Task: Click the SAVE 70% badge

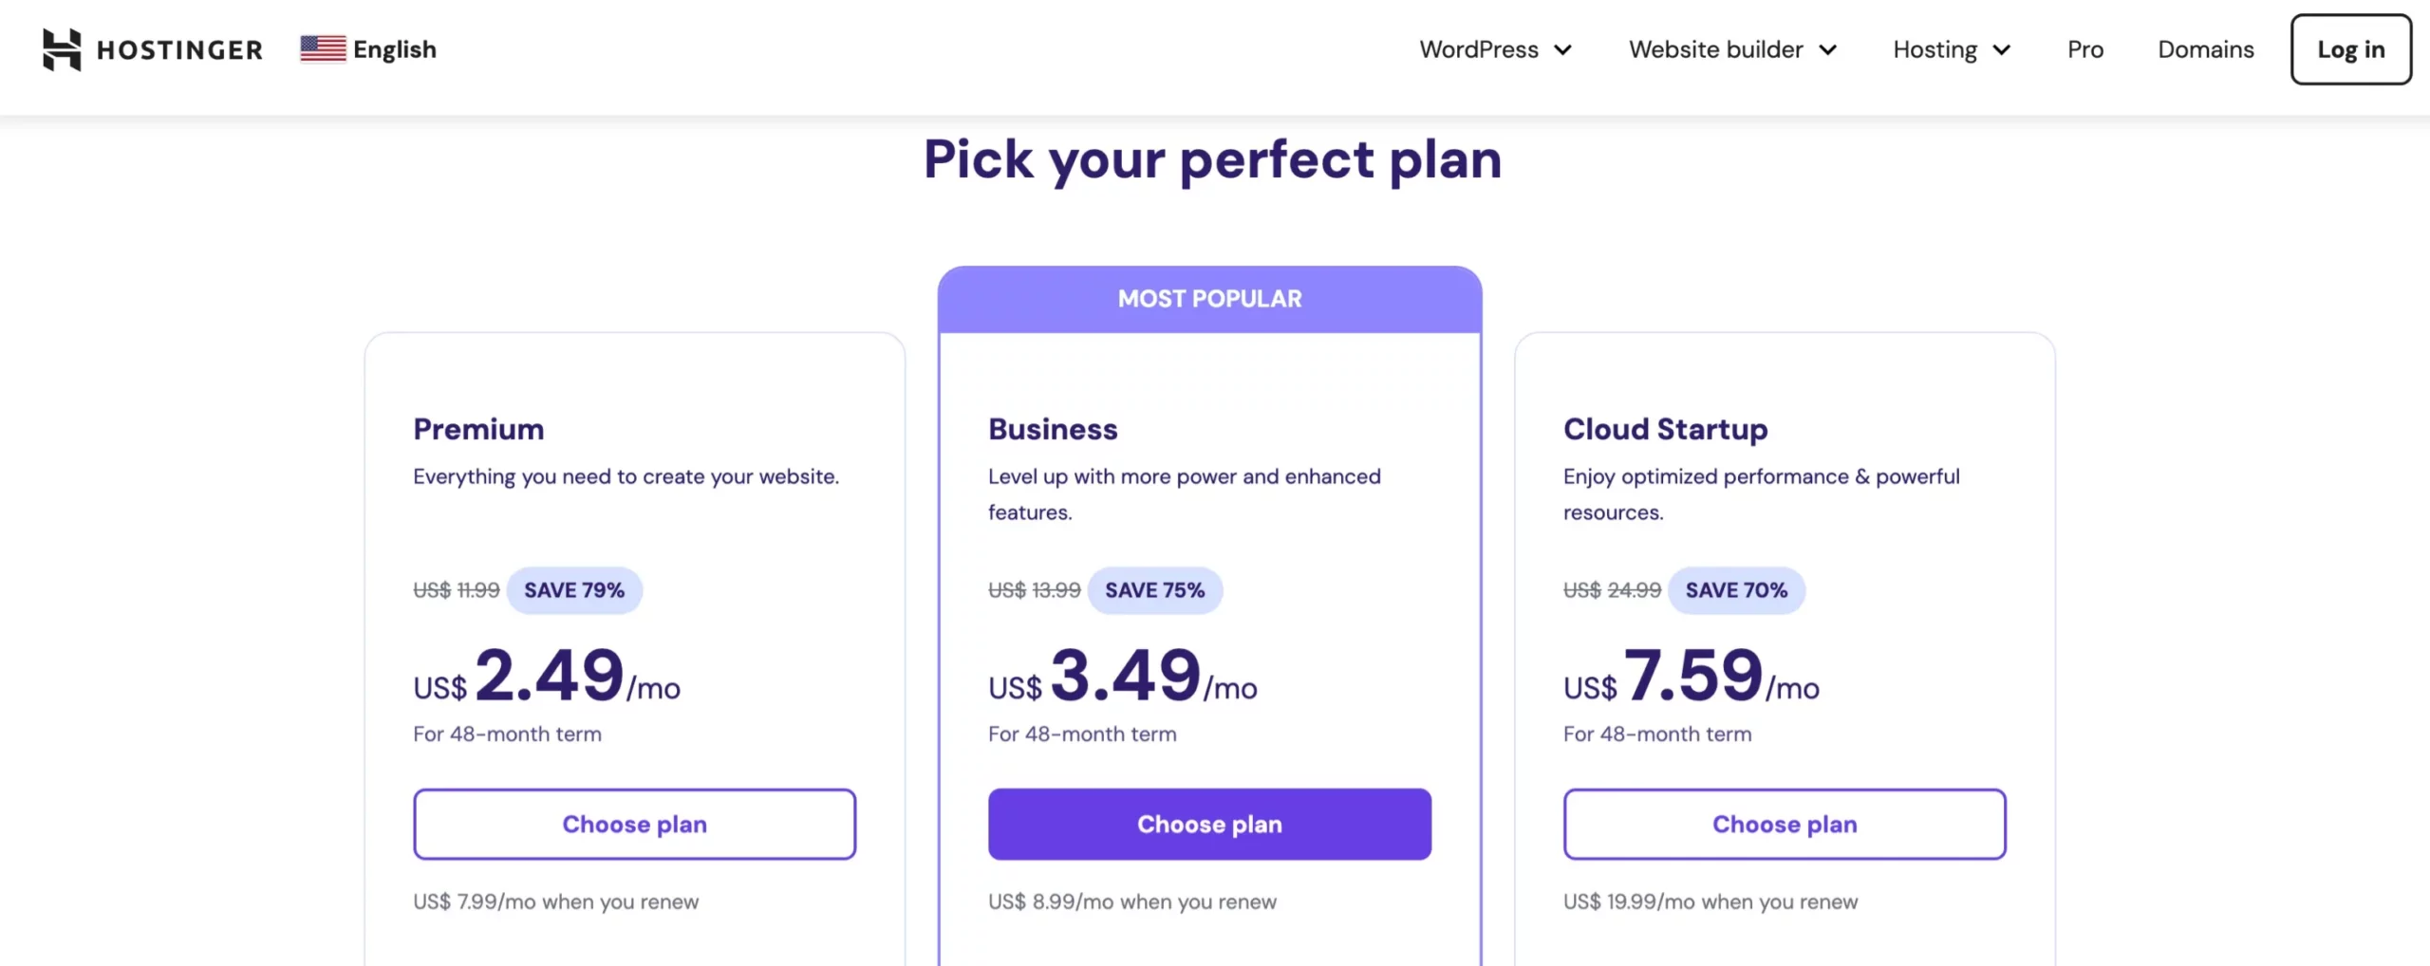Action: pos(1736,590)
